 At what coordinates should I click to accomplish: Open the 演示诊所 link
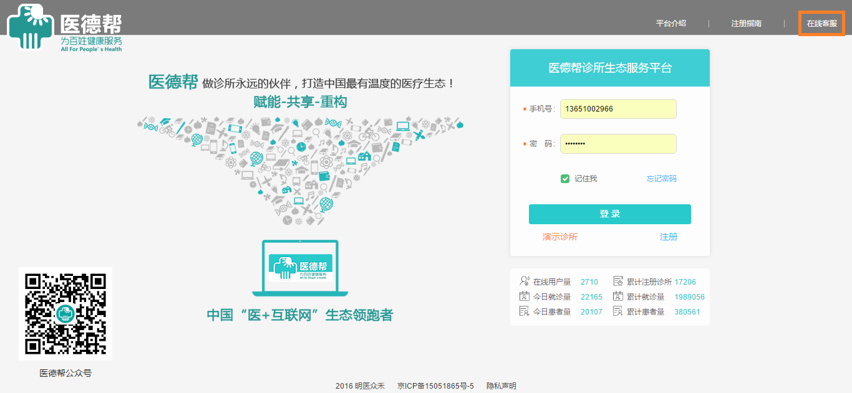[560, 237]
